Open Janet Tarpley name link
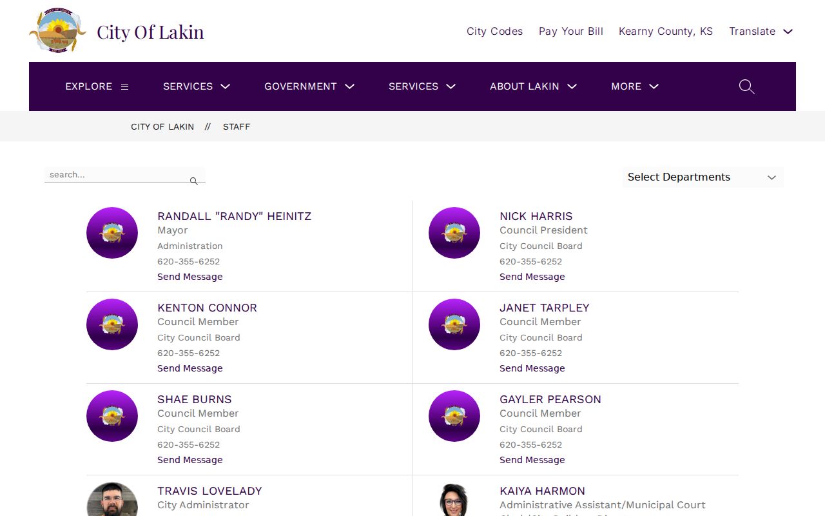 point(545,308)
